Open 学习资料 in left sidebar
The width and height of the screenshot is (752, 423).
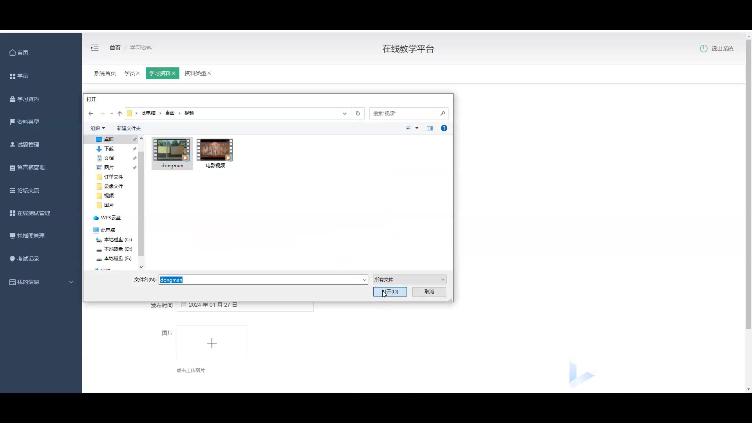[x=24, y=99]
